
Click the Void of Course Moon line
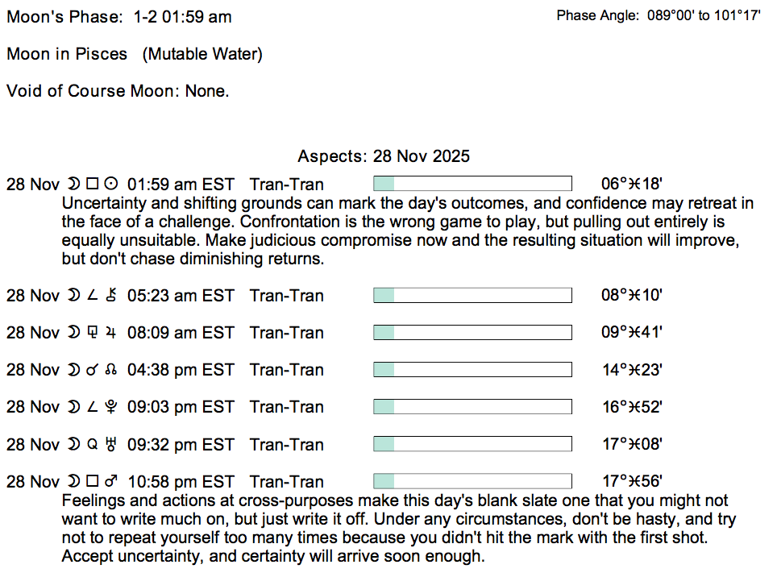click(x=118, y=91)
